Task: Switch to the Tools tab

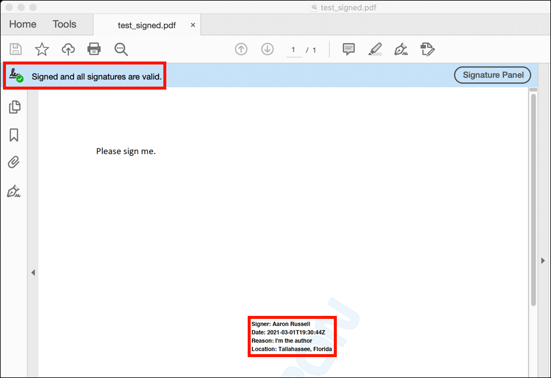Action: pos(64,24)
